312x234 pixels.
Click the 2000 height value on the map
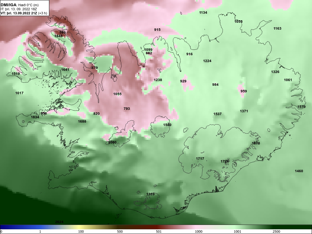(x=112, y=143)
